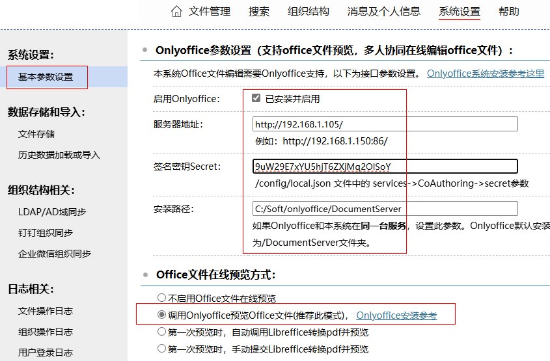The height and width of the screenshot is (361, 550).
Task: Open 历史数据加载或导入 in the sidebar
Action: (59, 155)
